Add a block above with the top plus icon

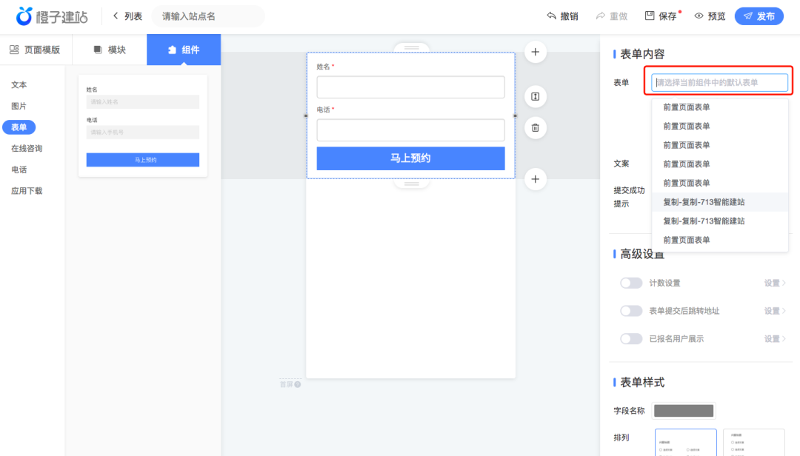point(536,52)
